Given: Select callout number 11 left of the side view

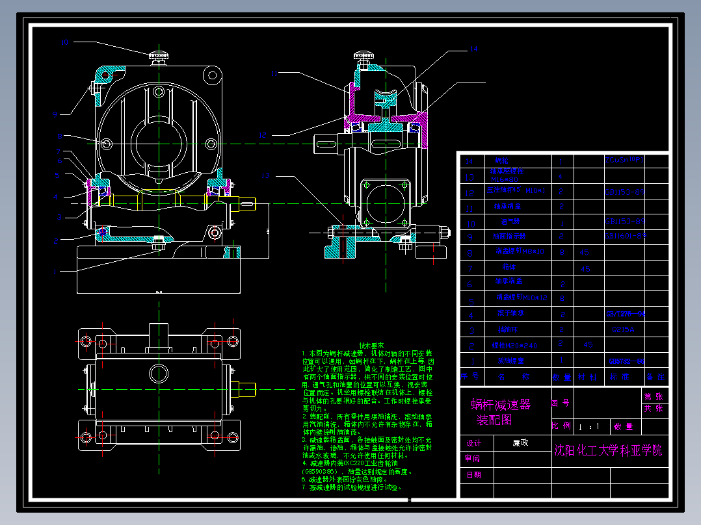Looking at the screenshot, I should click(x=274, y=73).
